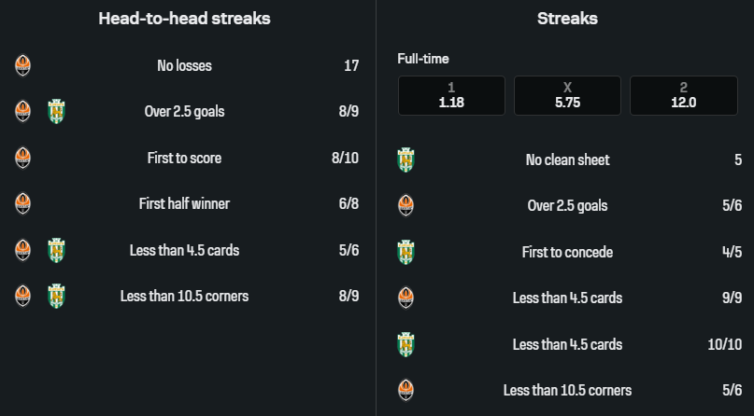Click the No clean sheet label
754x416 pixels.
[x=567, y=160]
